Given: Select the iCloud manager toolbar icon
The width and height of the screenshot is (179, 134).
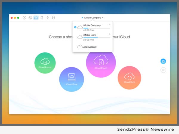Looking at the screenshot, I should (36, 18).
